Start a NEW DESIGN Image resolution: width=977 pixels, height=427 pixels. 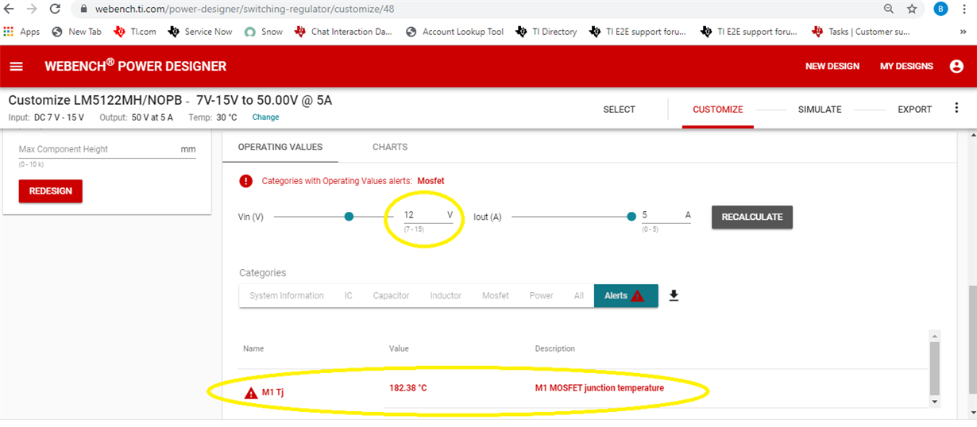832,66
